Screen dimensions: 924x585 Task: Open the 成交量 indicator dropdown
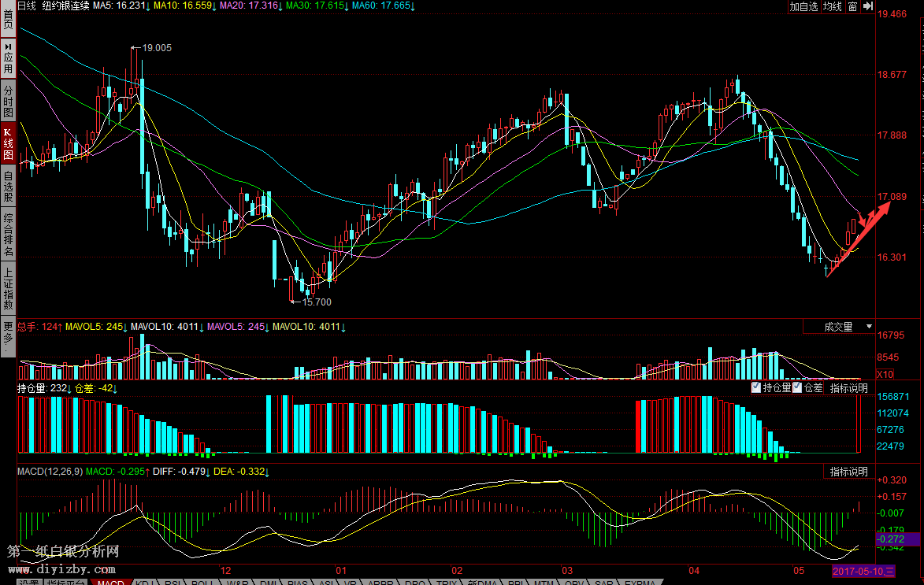[839, 327]
